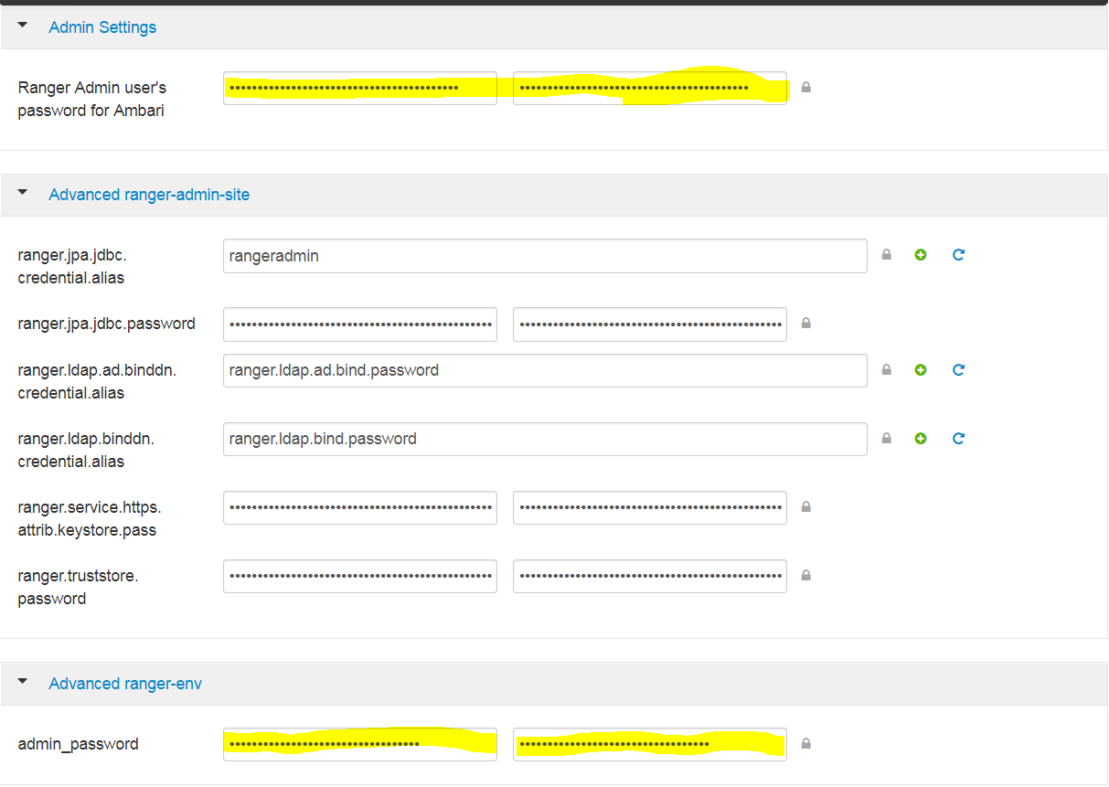The image size is (1109, 787).
Task: Click the lock next to ranger.ldap.binddn.credential.alias
Action: [x=886, y=438]
